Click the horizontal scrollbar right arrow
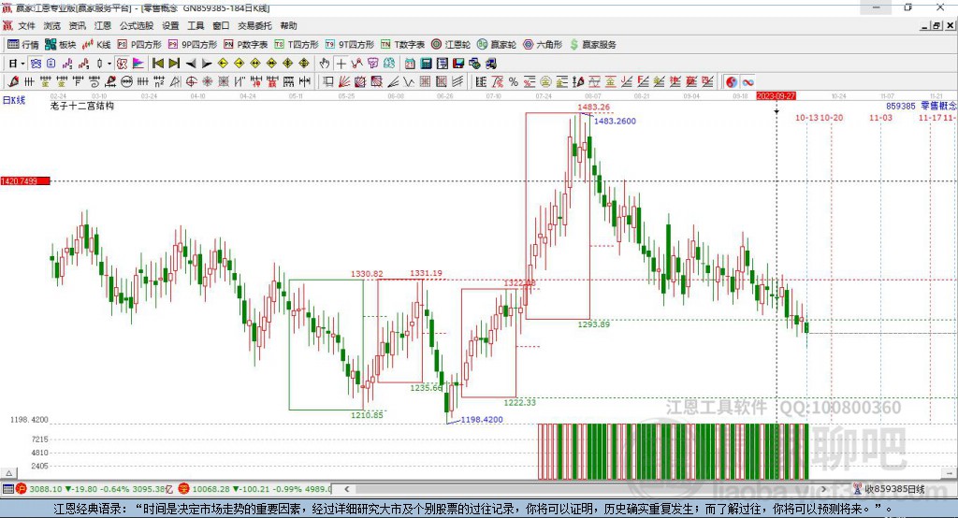The image size is (958, 518). tap(823, 489)
